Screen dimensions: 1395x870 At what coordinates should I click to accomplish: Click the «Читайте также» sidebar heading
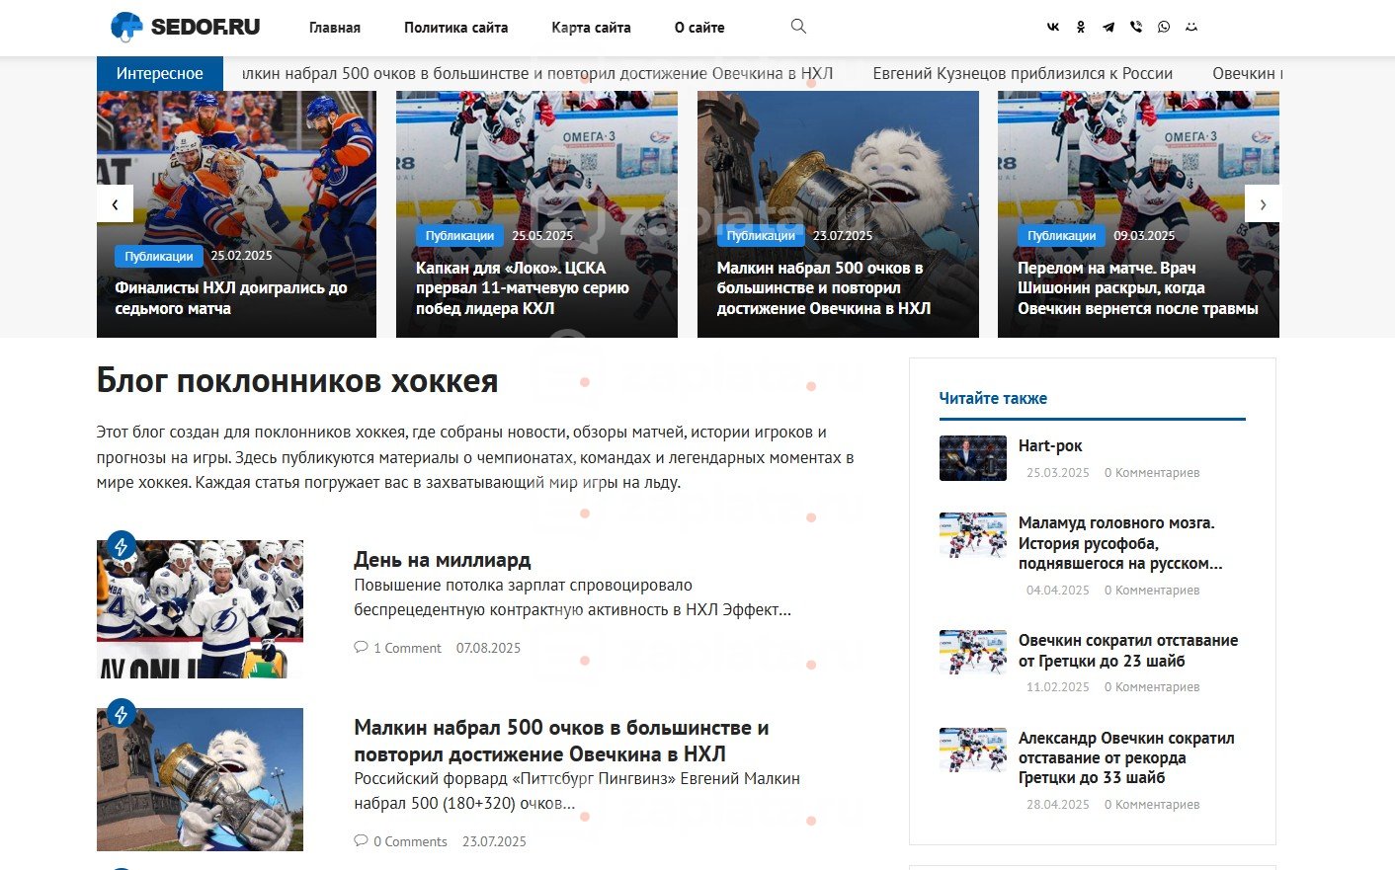point(993,398)
